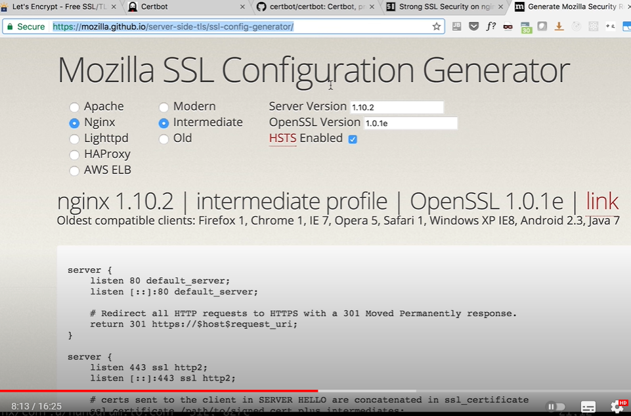Click 'return 301 https://$host$request_uri;' line

tap(194, 324)
